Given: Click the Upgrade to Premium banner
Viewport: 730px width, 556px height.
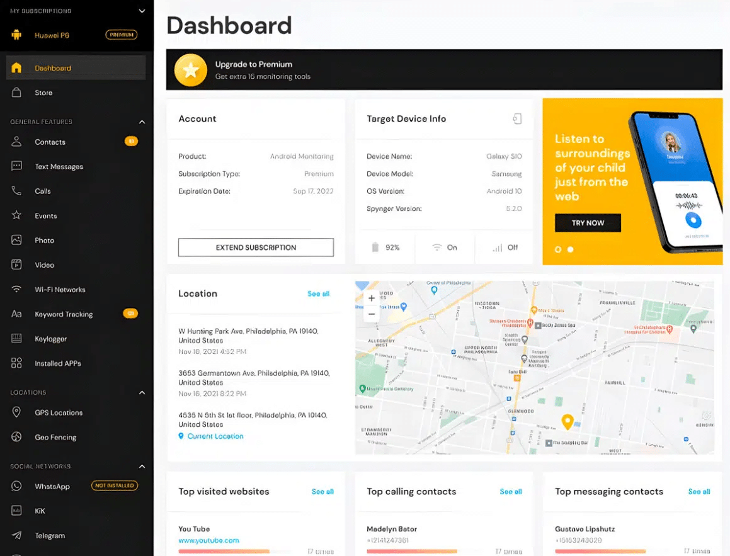Looking at the screenshot, I should coord(444,70).
